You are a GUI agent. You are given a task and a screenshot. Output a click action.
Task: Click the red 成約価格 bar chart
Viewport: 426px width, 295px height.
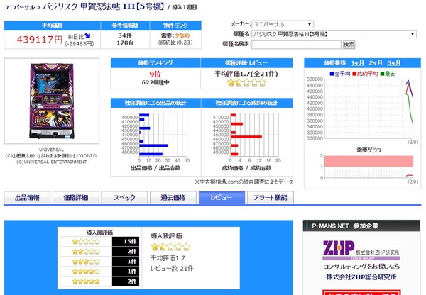tap(246, 137)
